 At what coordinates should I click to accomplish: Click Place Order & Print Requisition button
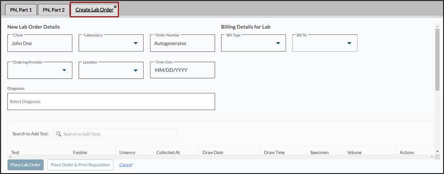coord(80,165)
